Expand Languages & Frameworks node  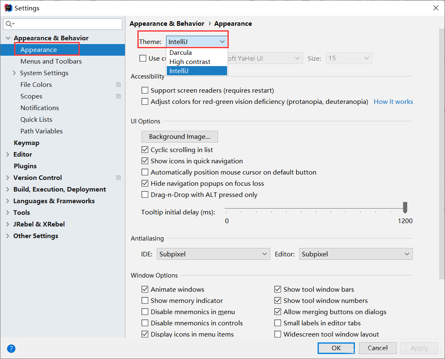click(x=7, y=201)
